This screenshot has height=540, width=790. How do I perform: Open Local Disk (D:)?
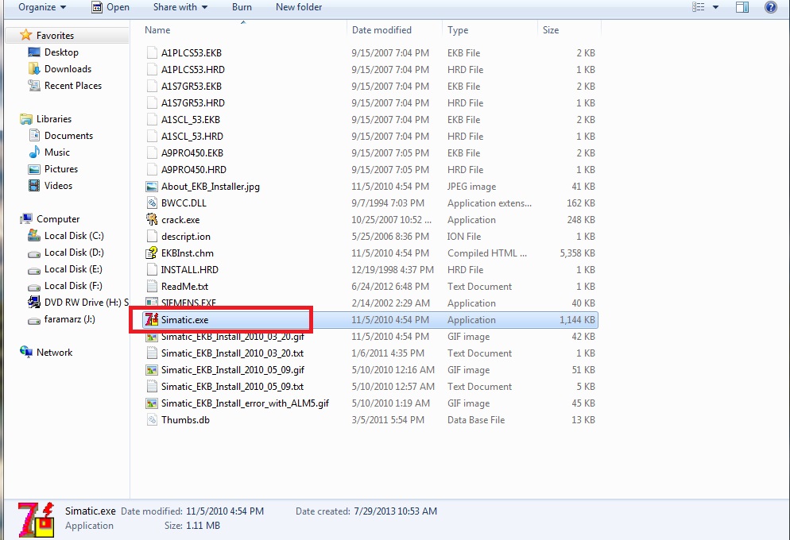(x=74, y=253)
